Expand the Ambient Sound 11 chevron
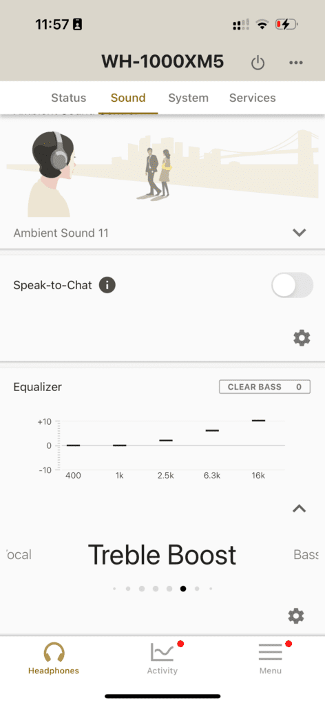 coord(299,233)
